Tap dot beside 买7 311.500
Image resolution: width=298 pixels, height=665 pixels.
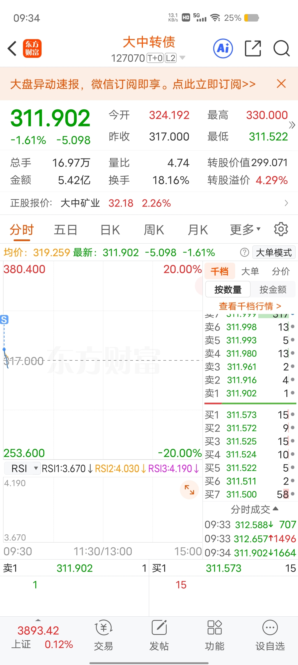(292, 494)
